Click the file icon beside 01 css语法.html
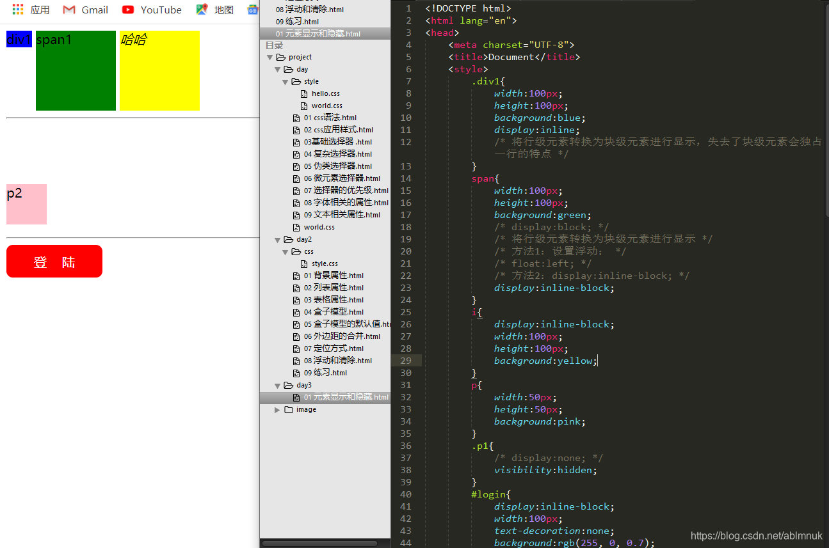 (296, 118)
